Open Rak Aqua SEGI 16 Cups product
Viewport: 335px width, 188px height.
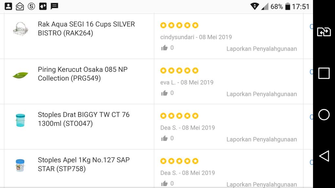tap(86, 29)
